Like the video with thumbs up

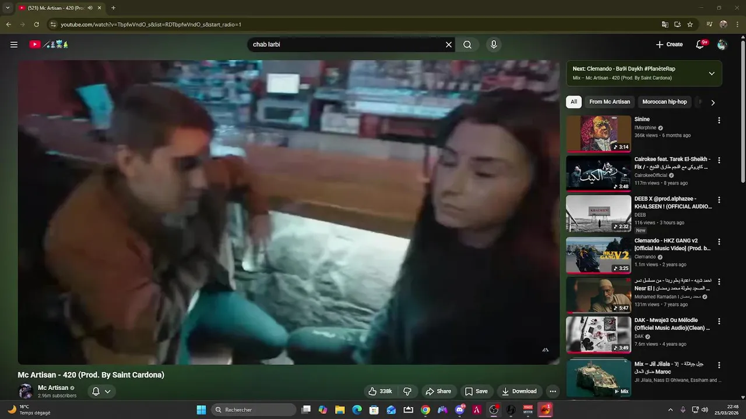tap(379, 391)
